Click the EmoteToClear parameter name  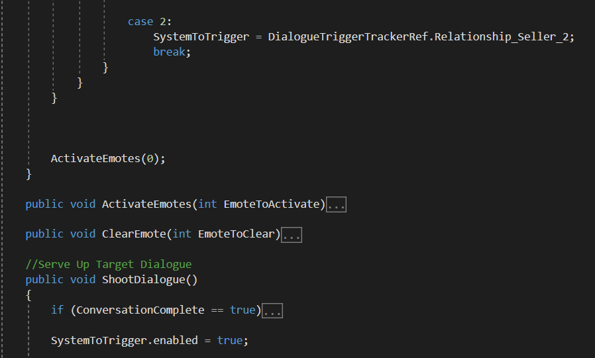[x=237, y=234]
